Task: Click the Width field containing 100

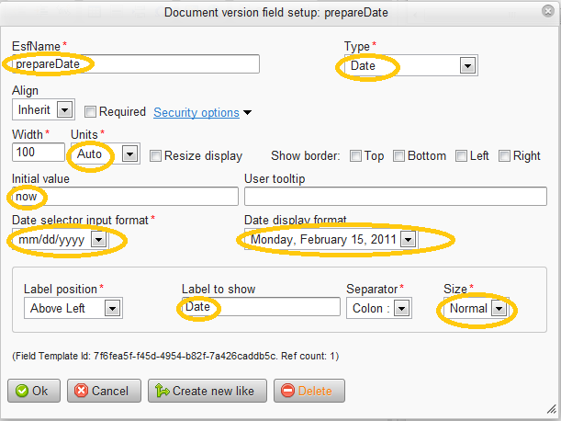Action: pos(39,153)
